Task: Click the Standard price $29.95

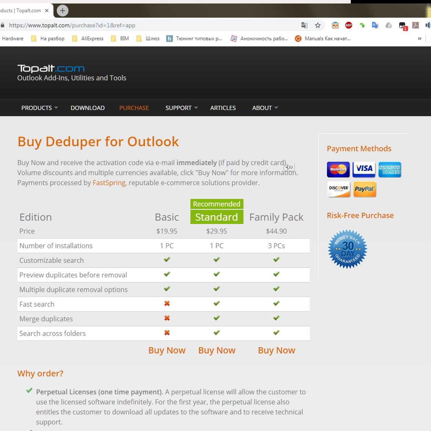Action: point(217,231)
